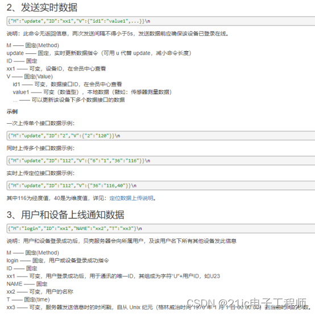Click the line … —— 可以更新该设备下多个数据接口的数据
Image resolution: width=315 pixels, height=314 pixels.
point(69,100)
